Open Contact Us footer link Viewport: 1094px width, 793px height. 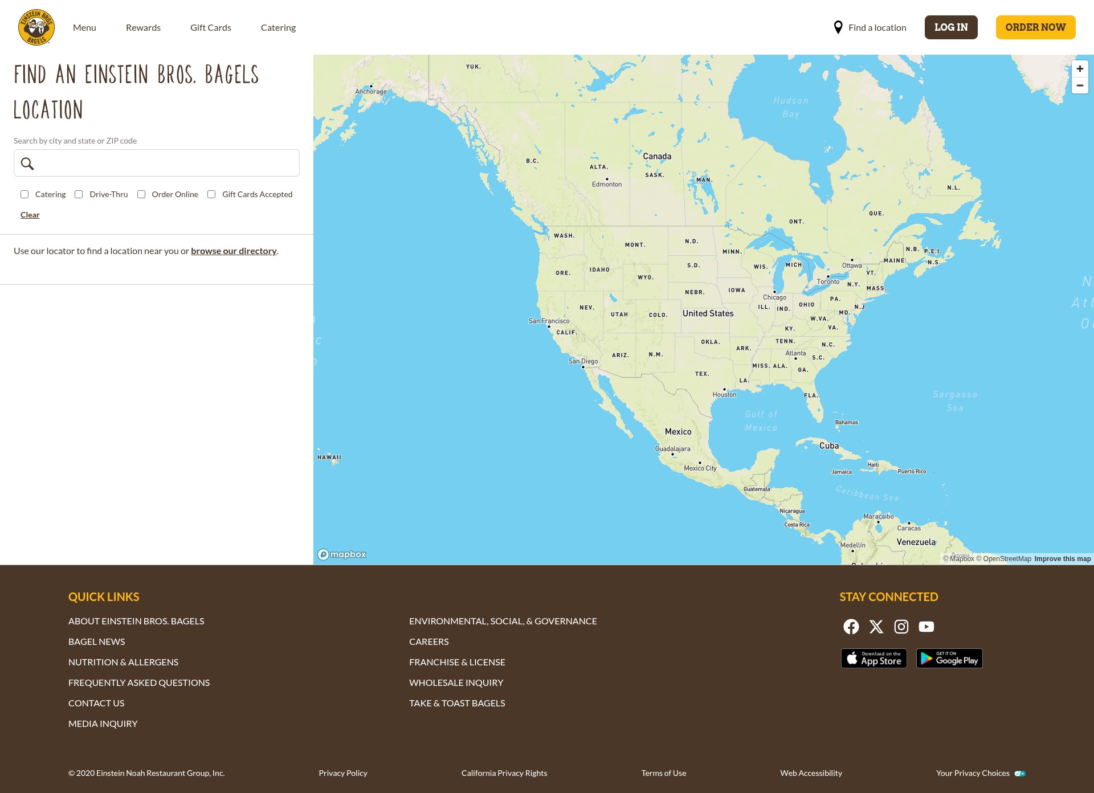[x=96, y=703]
